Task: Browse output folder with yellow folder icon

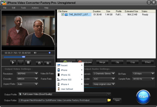Action: click(109, 100)
